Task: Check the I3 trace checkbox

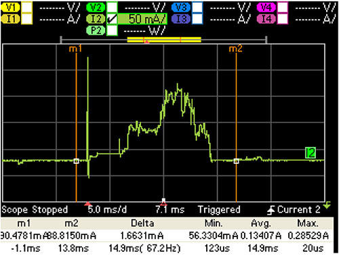Action: tap(197, 19)
